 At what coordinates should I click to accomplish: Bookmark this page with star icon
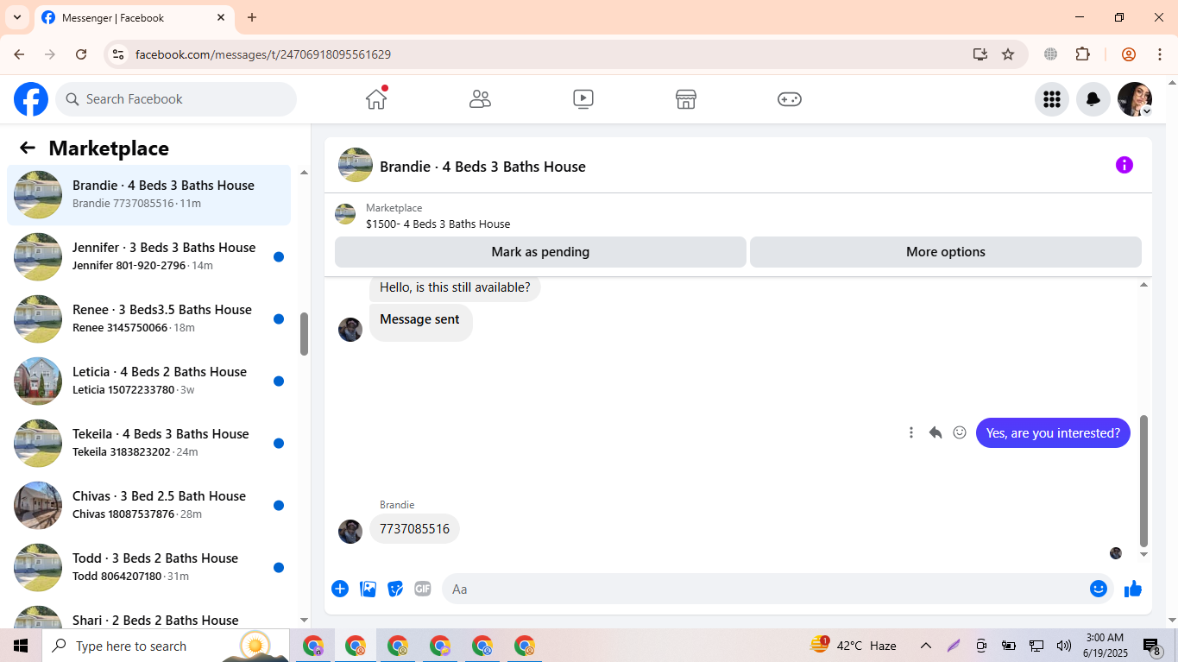[x=1008, y=54]
